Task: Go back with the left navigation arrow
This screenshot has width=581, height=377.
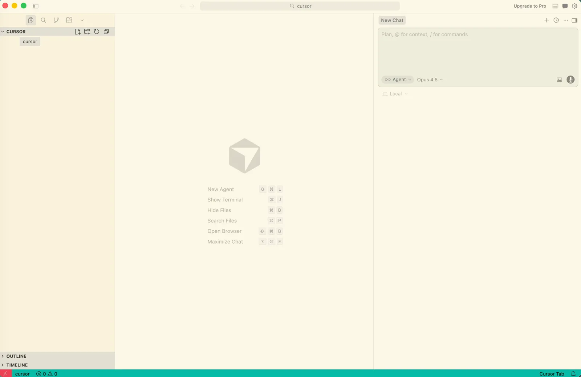Action: point(182,6)
